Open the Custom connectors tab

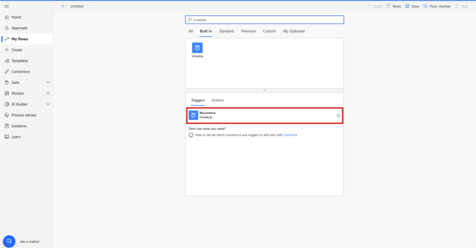pyautogui.click(x=269, y=31)
